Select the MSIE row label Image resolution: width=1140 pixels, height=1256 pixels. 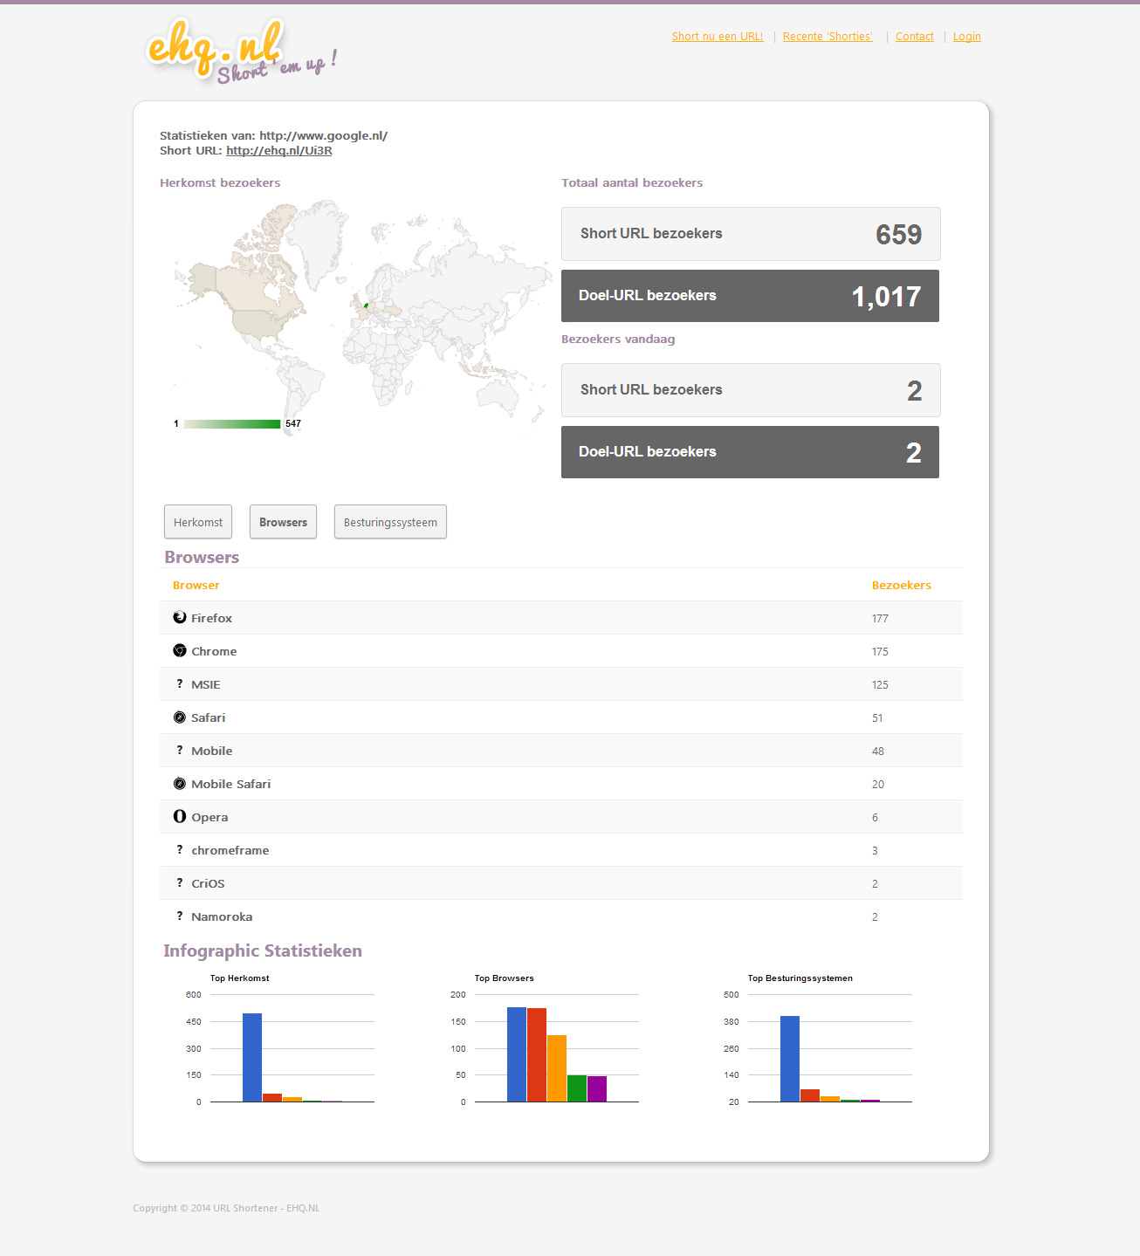206,684
